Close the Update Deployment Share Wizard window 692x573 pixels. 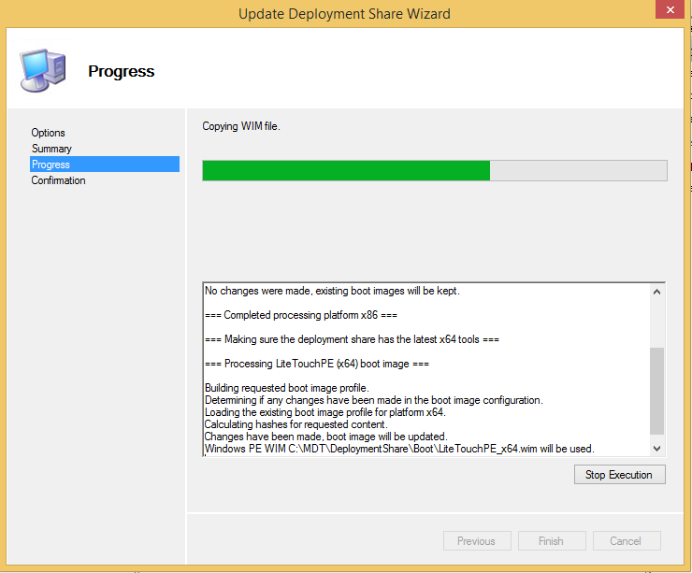pyautogui.click(x=670, y=9)
